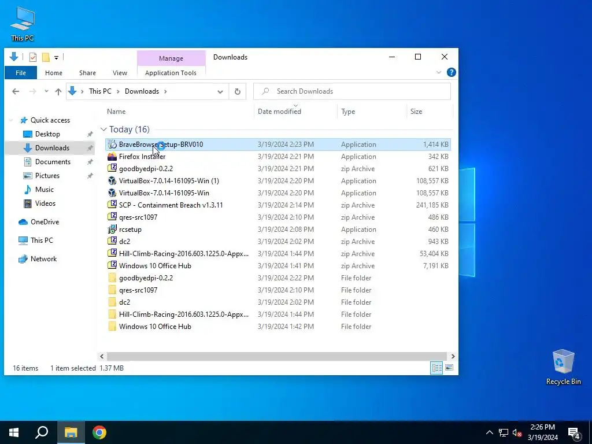This screenshot has width=592, height=444.
Task: Click the New folder icon in title bar
Action: tap(46, 57)
